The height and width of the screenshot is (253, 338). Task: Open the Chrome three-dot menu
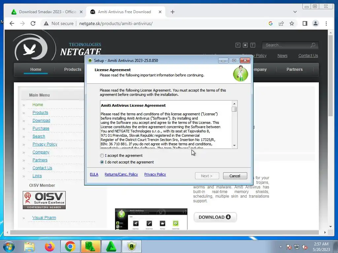click(x=326, y=23)
